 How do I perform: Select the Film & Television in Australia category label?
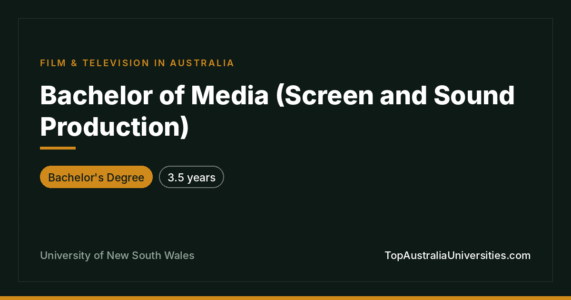(x=137, y=63)
